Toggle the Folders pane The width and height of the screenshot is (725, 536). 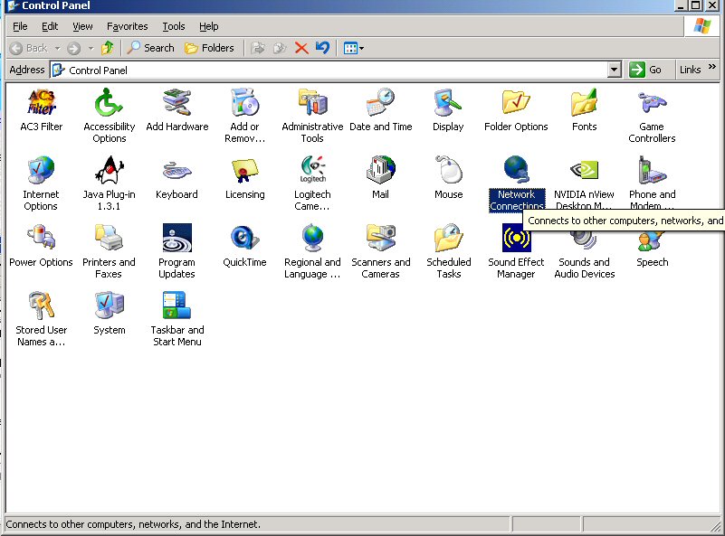(x=209, y=48)
